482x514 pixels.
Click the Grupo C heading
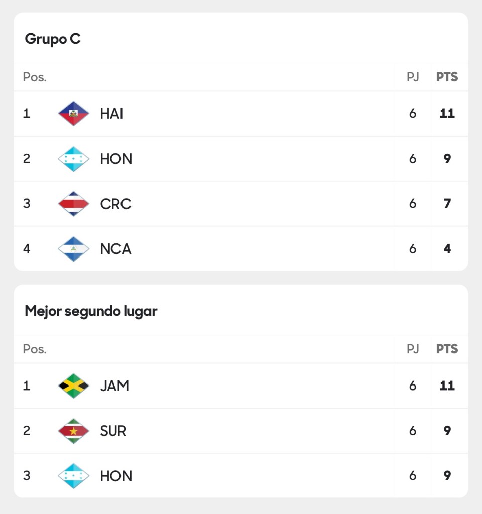tap(53, 39)
